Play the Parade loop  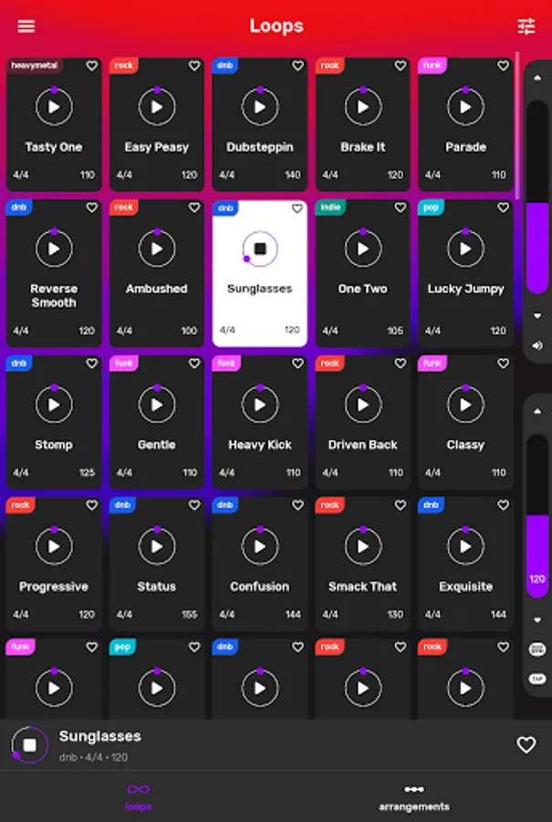[x=465, y=107]
